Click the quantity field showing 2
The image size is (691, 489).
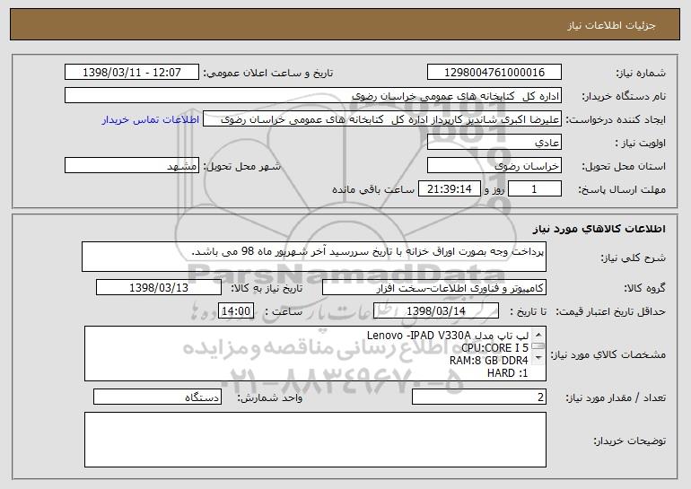(479, 397)
